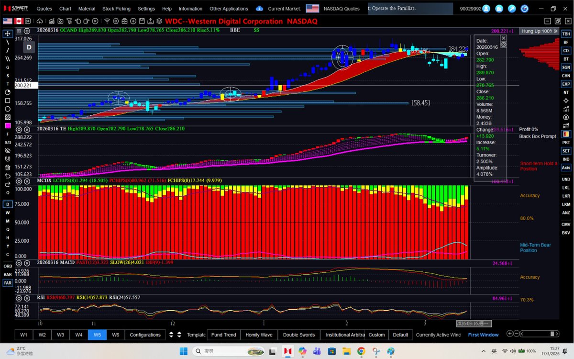The image size is (574, 359).
Task: Close the date data tooltip panel
Action: click(503, 38)
